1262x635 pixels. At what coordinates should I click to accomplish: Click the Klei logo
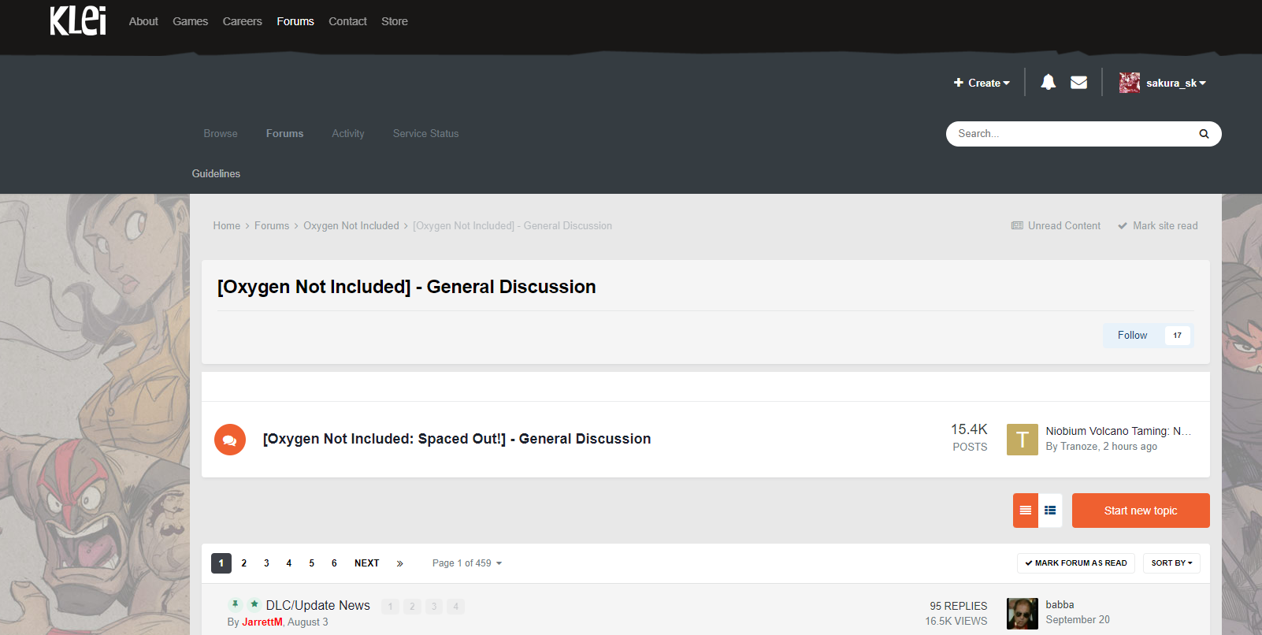pos(77,21)
